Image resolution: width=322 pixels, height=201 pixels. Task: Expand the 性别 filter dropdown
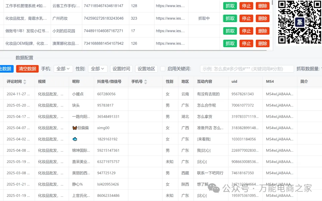coord(98,69)
